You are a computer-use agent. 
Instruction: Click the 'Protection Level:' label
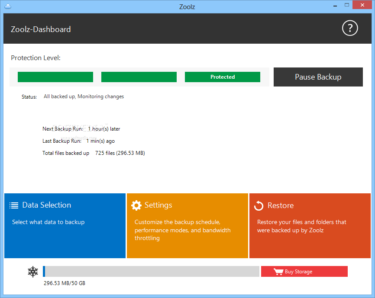(36, 58)
